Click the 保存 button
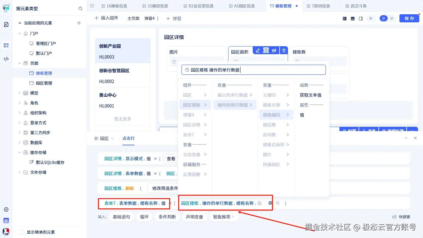The image size is (423, 238). pos(409,19)
